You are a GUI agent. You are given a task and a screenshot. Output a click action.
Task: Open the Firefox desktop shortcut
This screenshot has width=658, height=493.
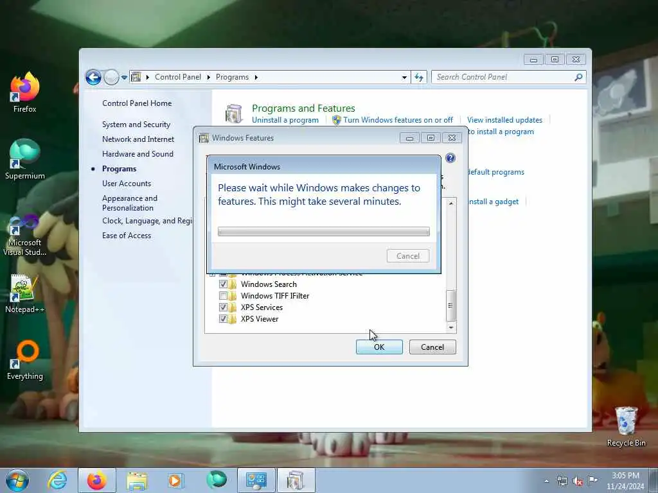(24, 92)
